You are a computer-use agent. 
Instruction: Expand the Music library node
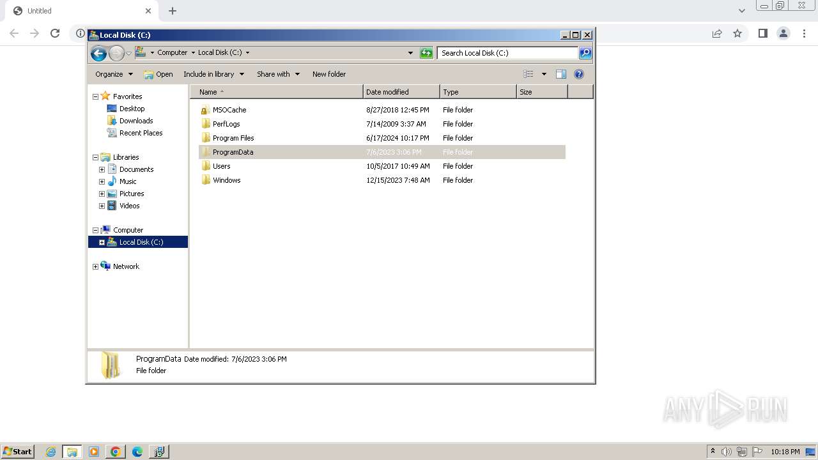pyautogui.click(x=102, y=182)
